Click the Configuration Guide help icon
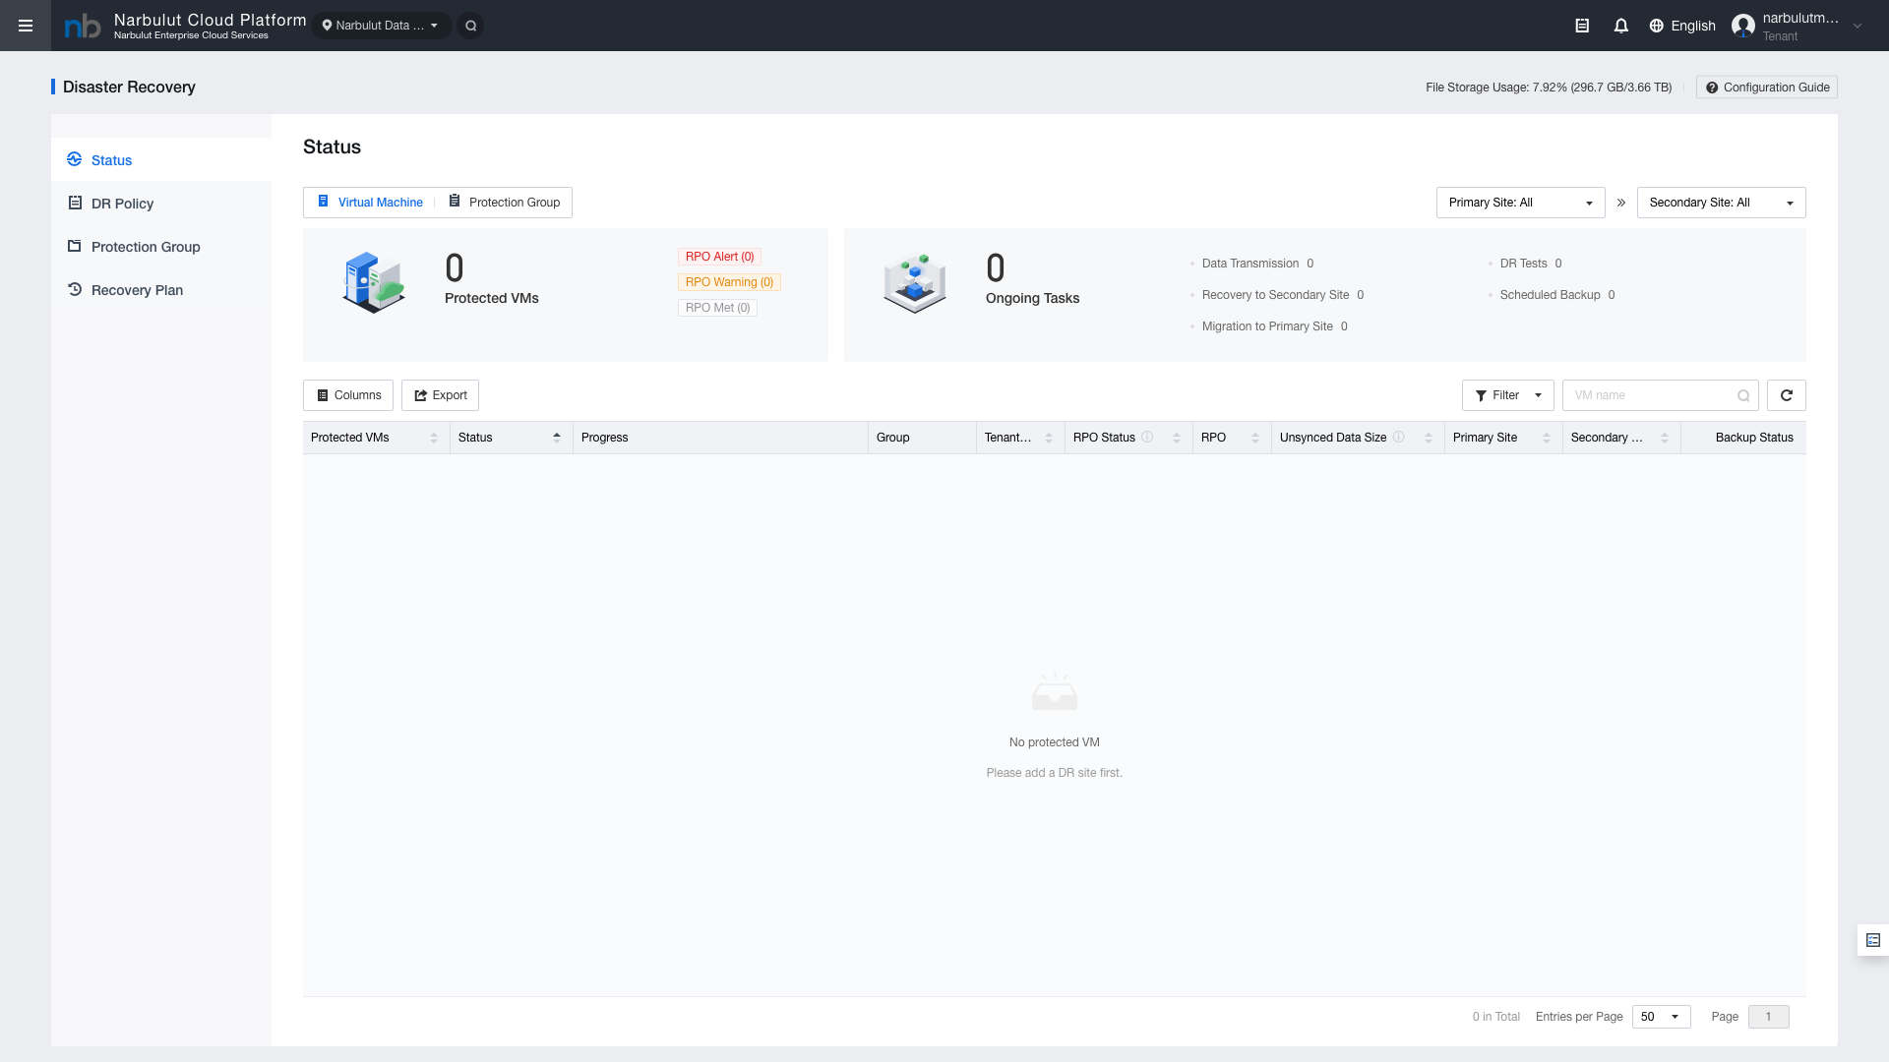Viewport: 1889px width, 1062px height. point(1712,88)
